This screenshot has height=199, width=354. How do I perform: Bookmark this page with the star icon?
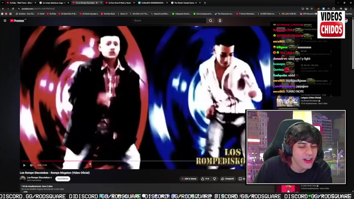(311, 9)
